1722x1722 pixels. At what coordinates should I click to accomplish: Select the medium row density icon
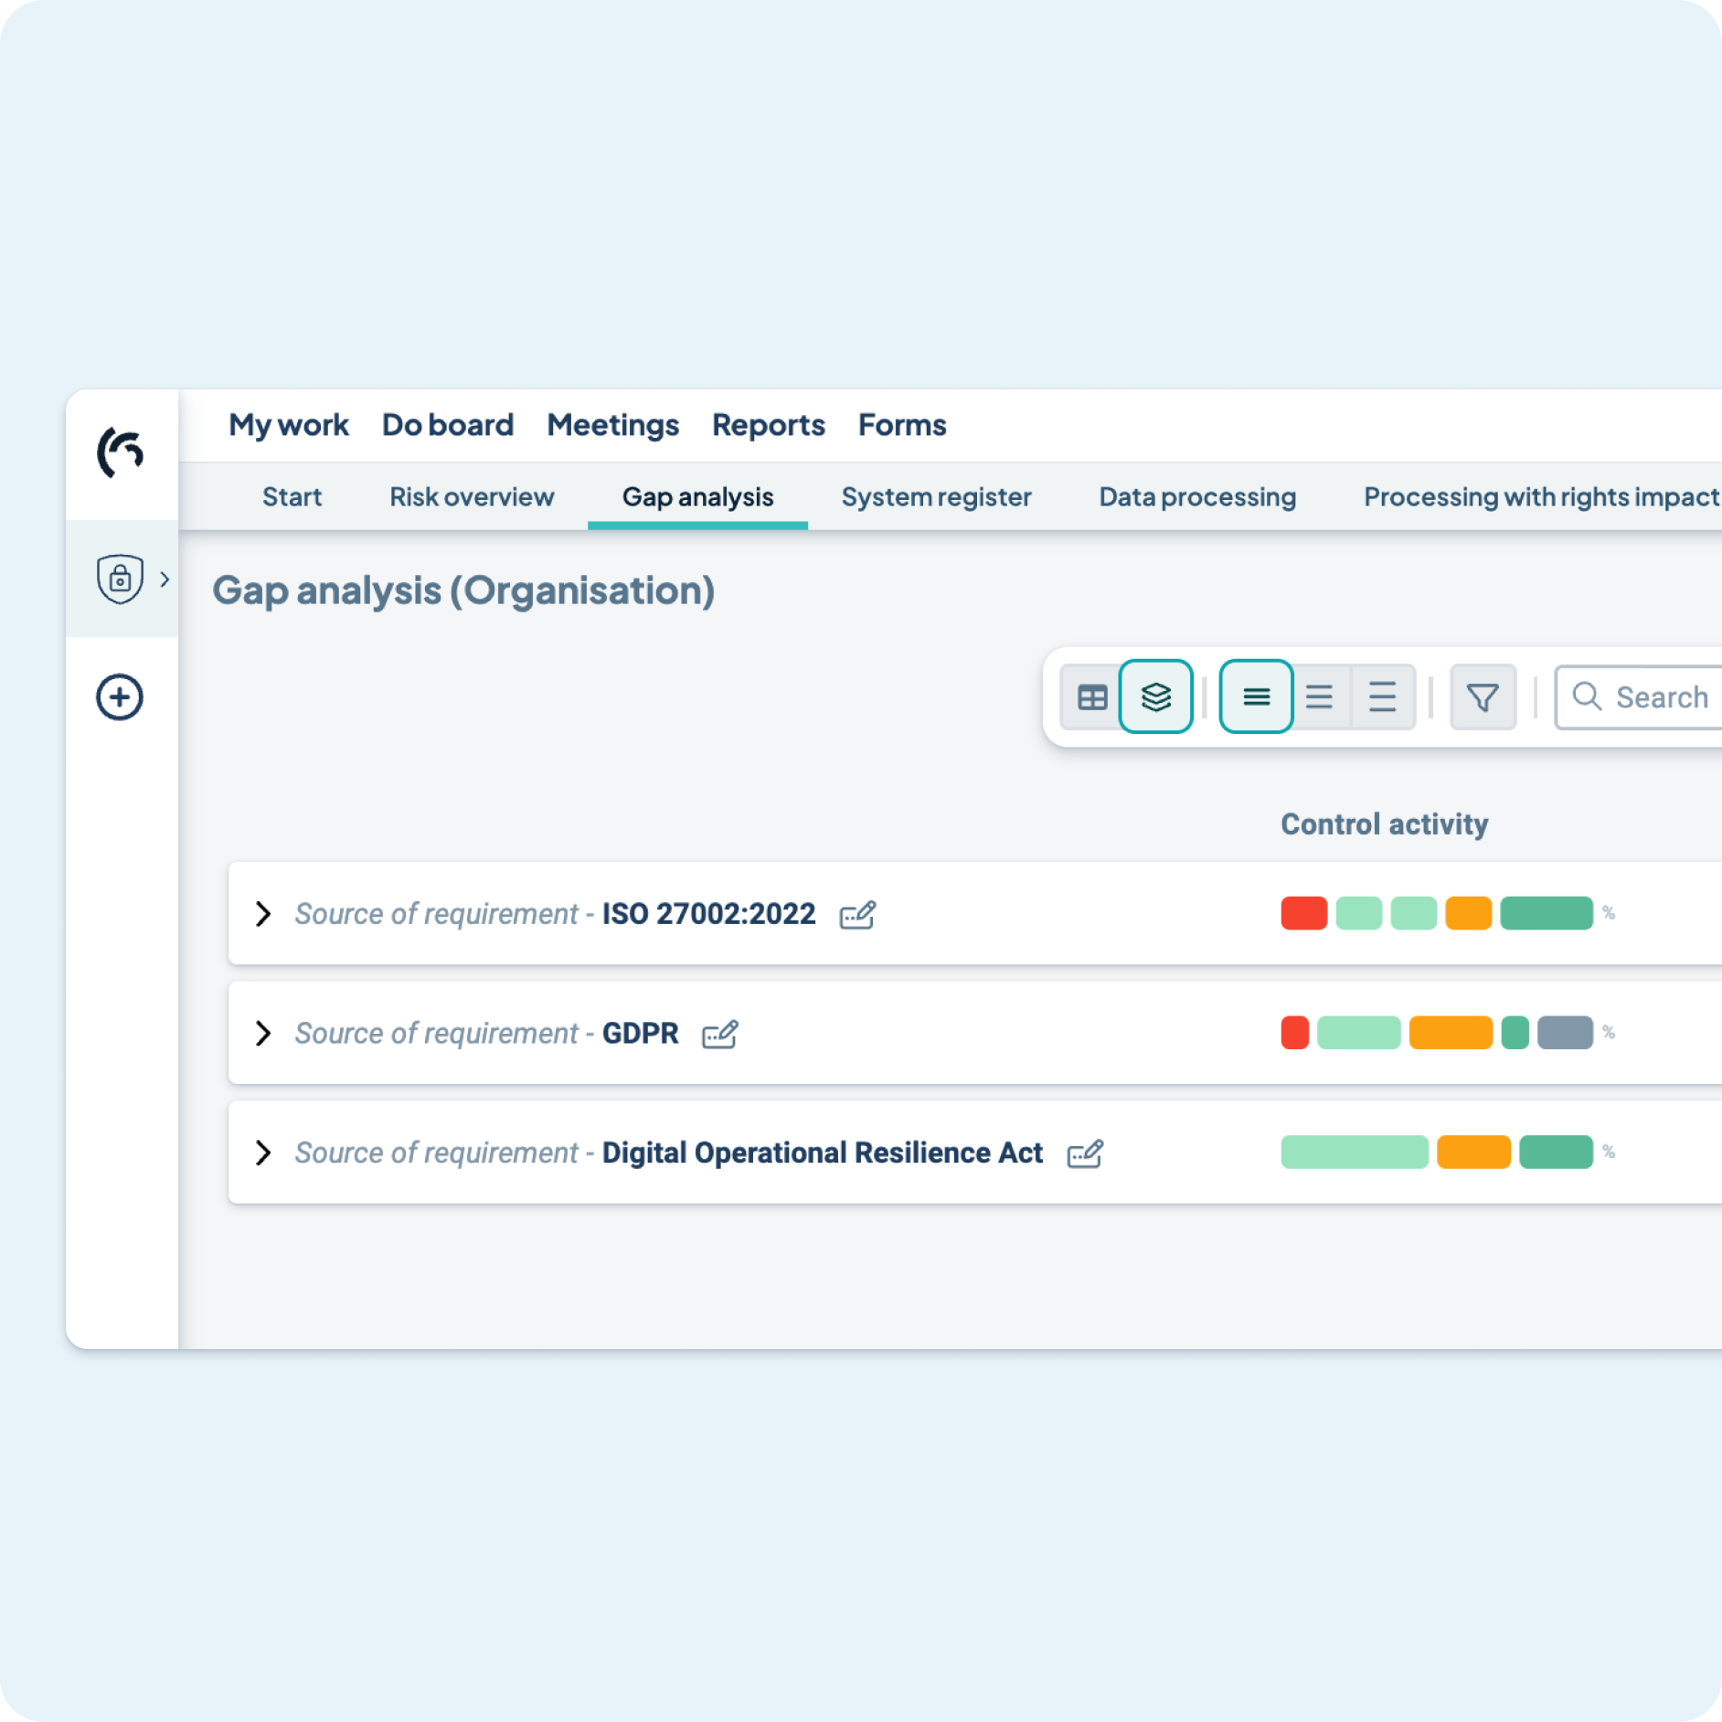(x=1320, y=696)
